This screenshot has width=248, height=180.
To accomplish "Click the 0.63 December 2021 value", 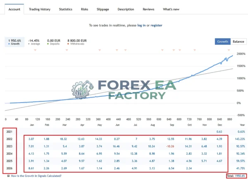I will (219, 132).
